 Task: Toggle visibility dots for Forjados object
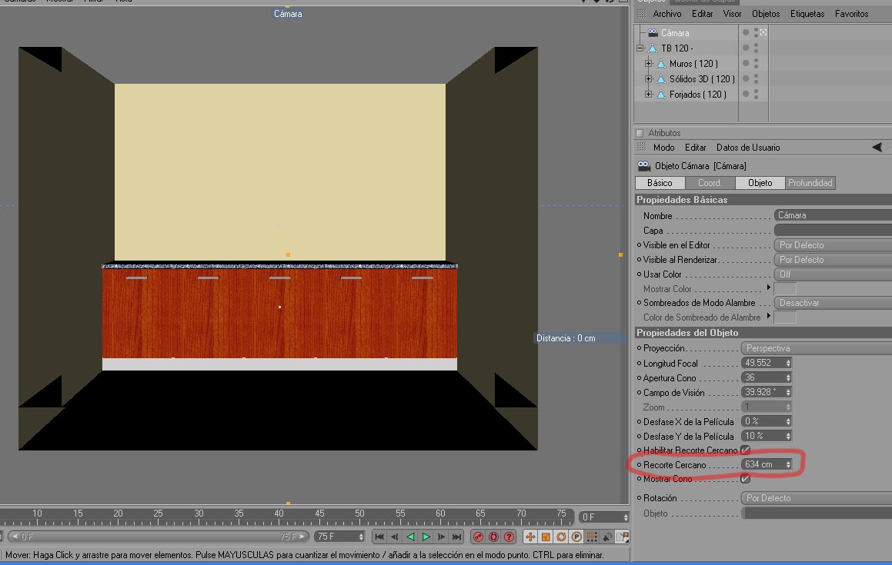tap(756, 95)
